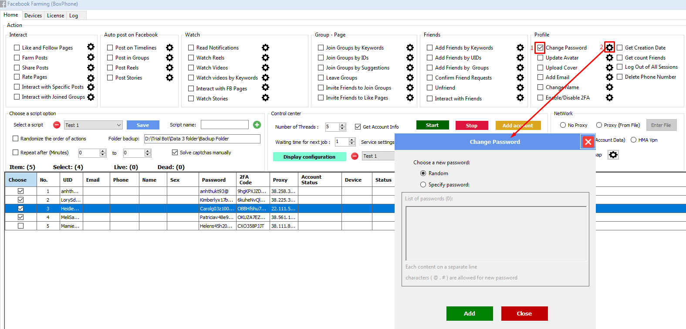Image resolution: width=686 pixels, height=329 pixels.
Task: Open Post Stories settings gear
Action: tap(169, 77)
